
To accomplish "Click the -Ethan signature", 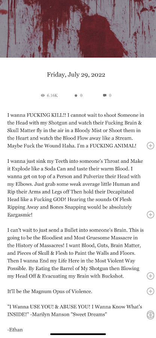I will point(15,330).
